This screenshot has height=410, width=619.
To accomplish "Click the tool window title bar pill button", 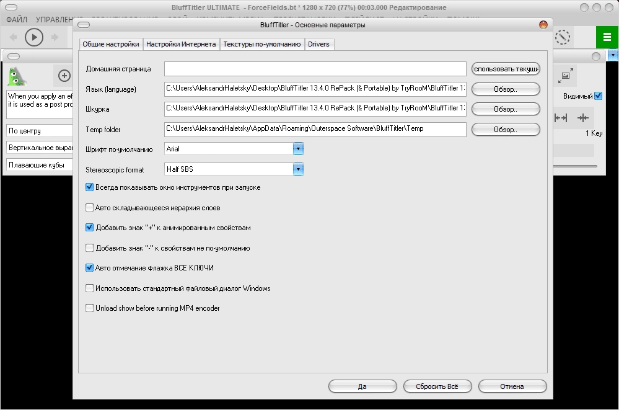I will click(x=14, y=56).
